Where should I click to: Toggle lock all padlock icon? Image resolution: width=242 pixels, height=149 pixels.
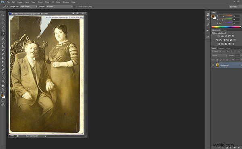(x=227, y=60)
